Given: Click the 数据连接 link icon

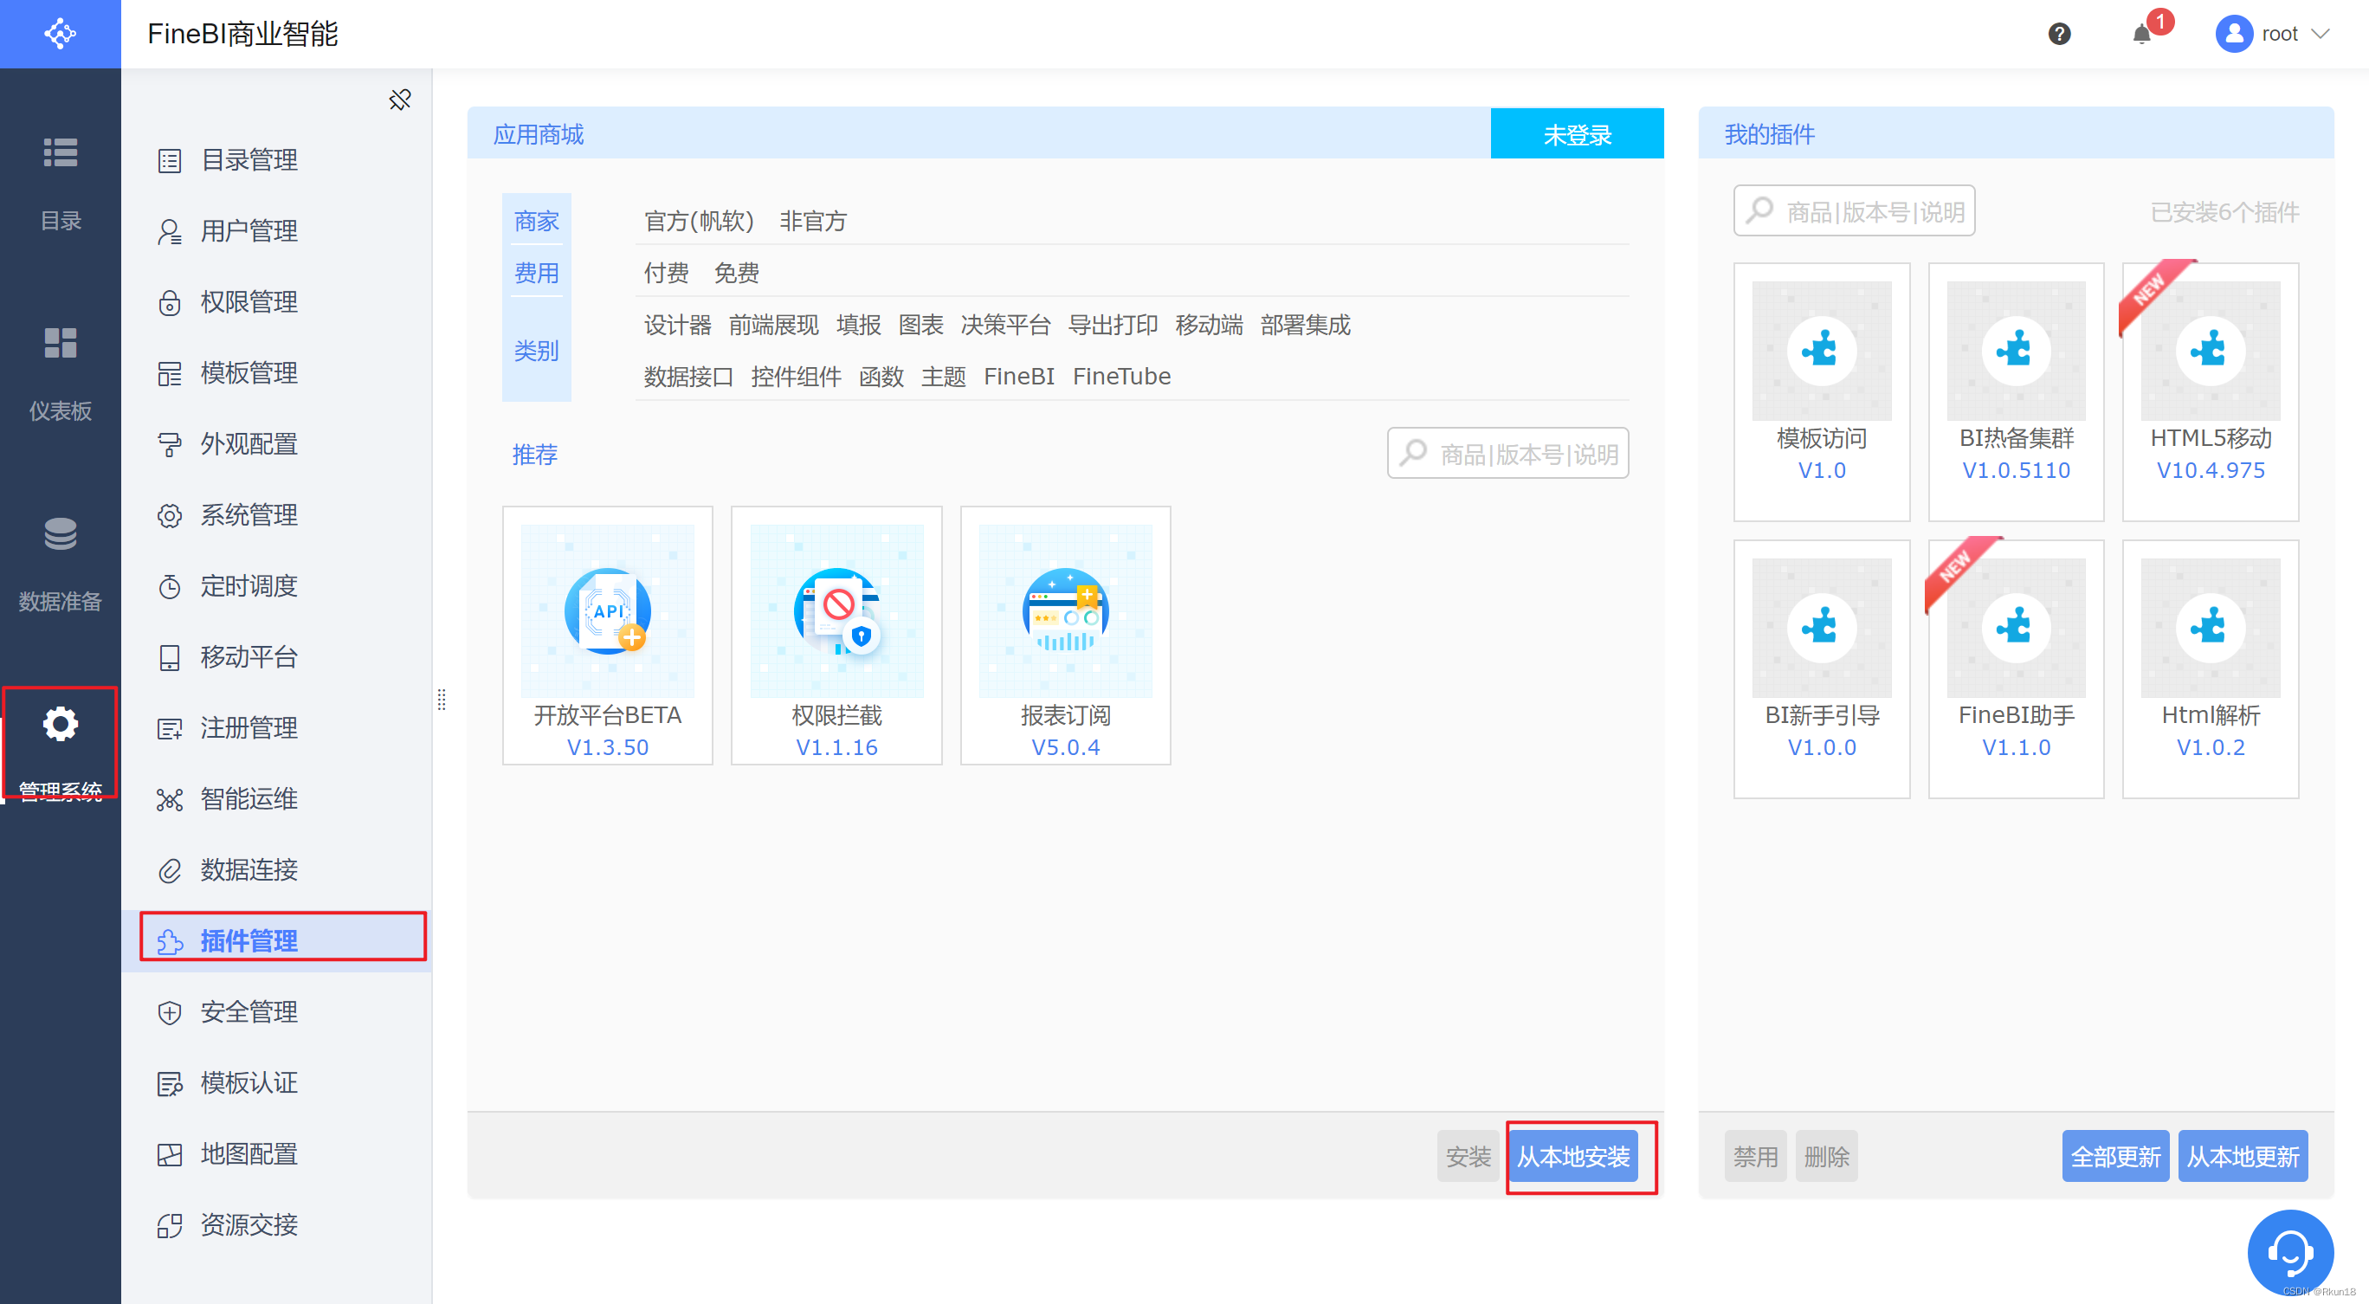Looking at the screenshot, I should coord(169,870).
